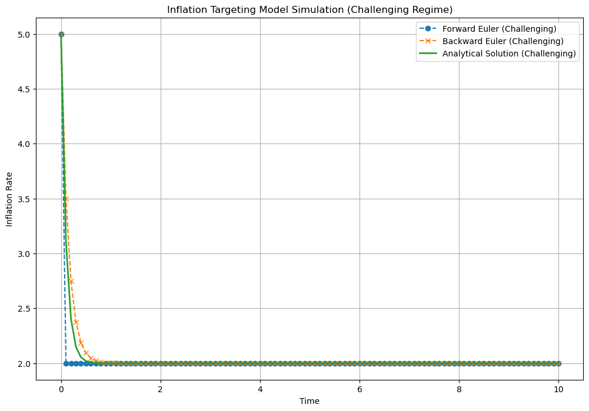This screenshot has width=589, height=411.
Task: Select the 'Backward Euler (Challenging)' legend label
Action: click(503, 41)
